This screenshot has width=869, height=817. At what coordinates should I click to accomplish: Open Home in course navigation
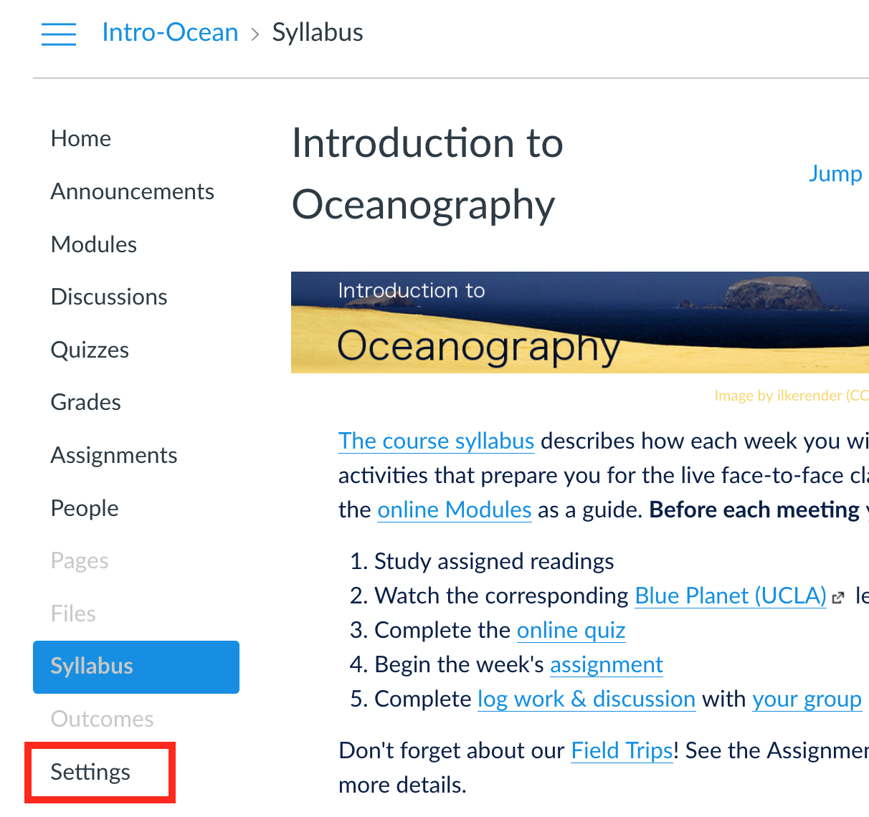pos(81,138)
